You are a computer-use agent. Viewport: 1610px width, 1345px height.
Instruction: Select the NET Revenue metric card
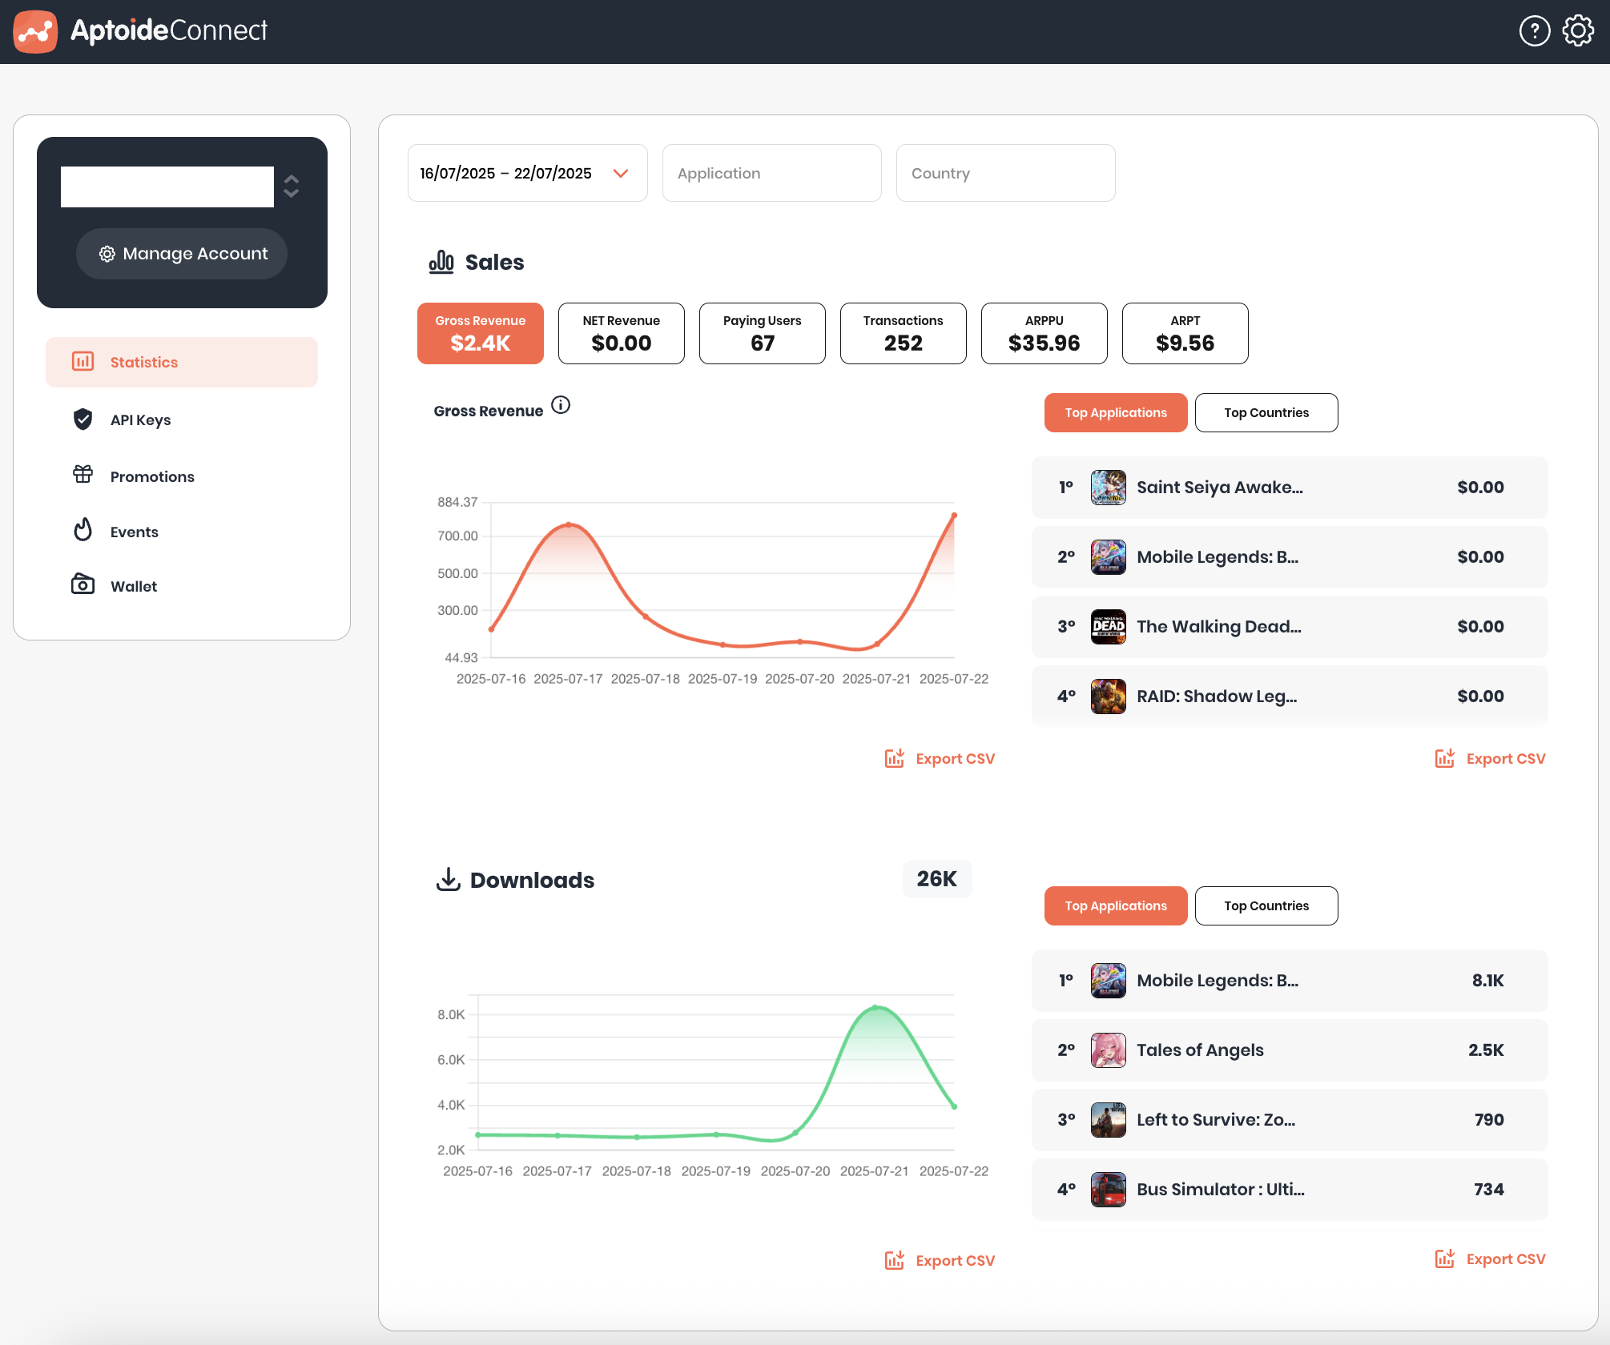[x=622, y=333]
